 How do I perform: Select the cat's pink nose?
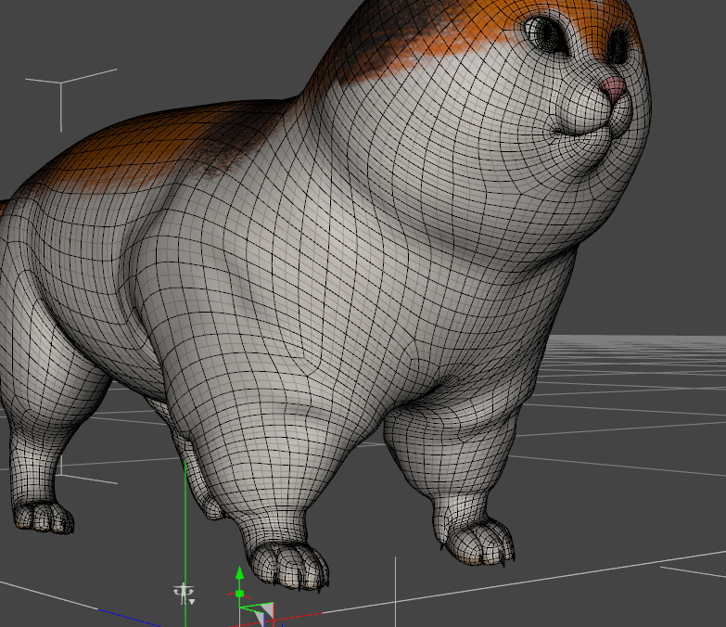614,89
